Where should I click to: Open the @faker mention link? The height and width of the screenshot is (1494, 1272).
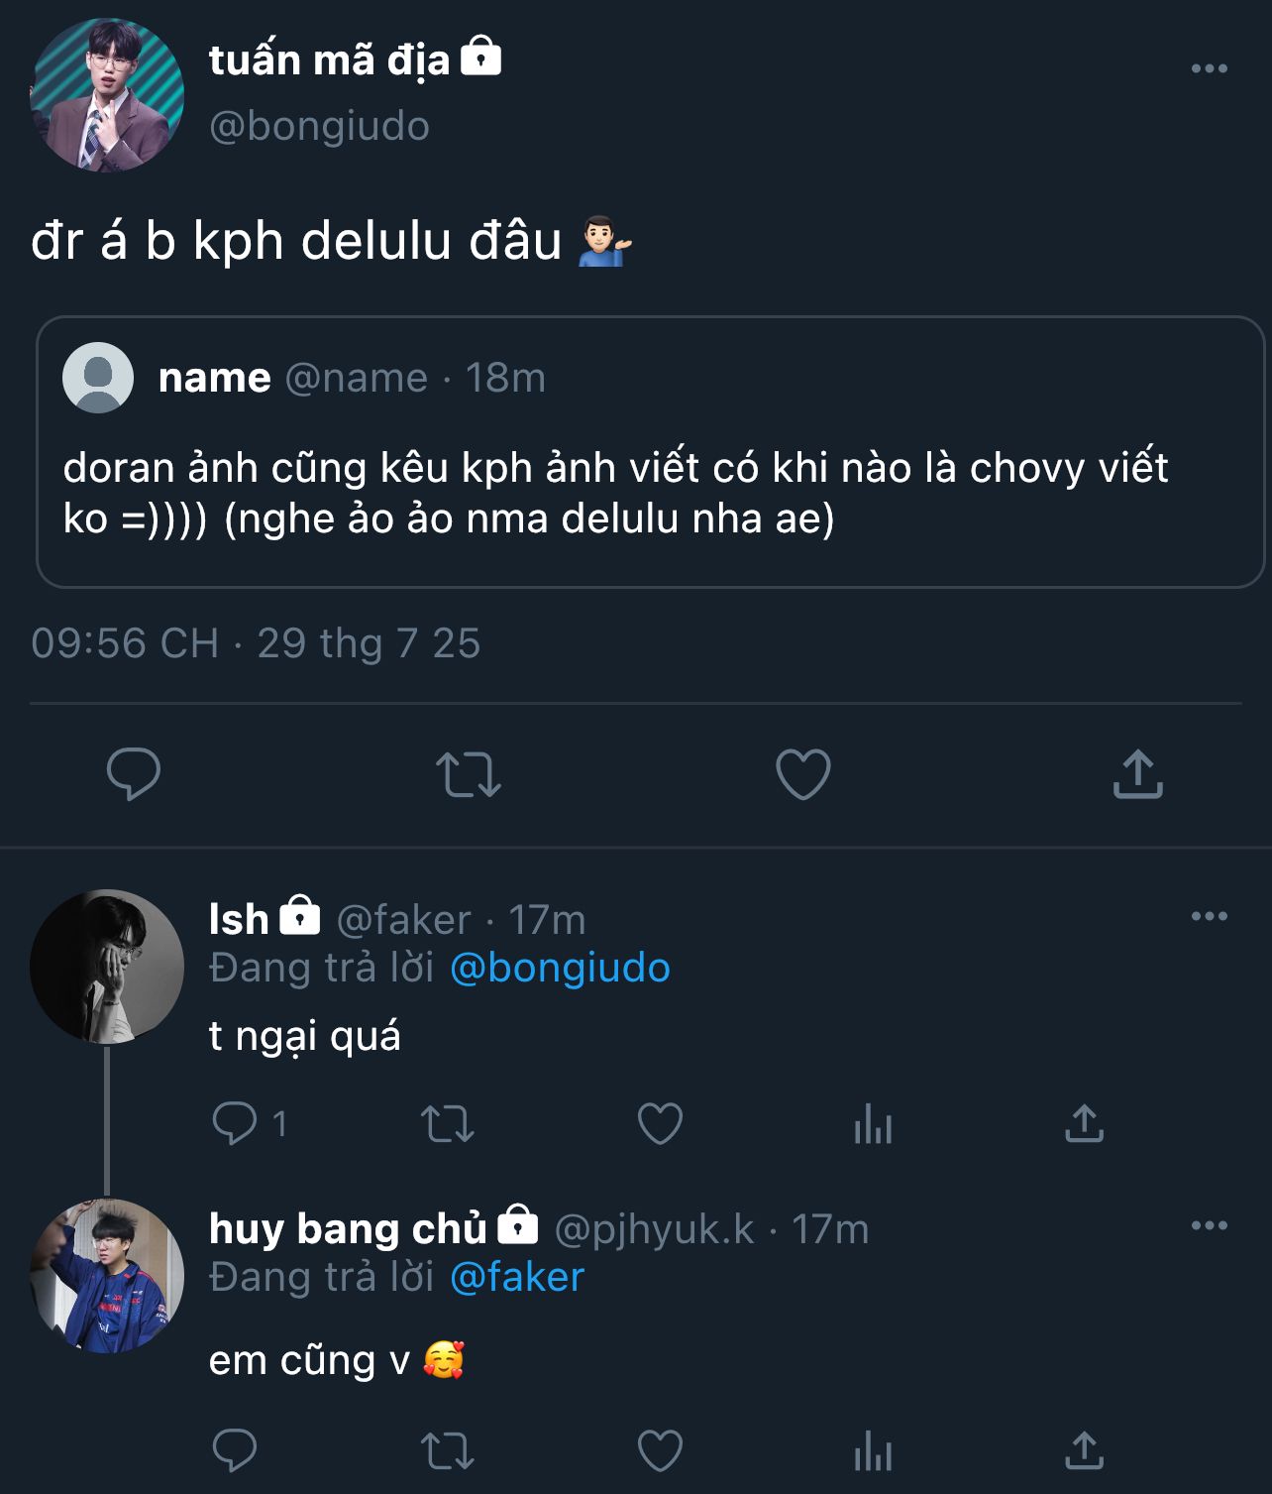[517, 1278]
